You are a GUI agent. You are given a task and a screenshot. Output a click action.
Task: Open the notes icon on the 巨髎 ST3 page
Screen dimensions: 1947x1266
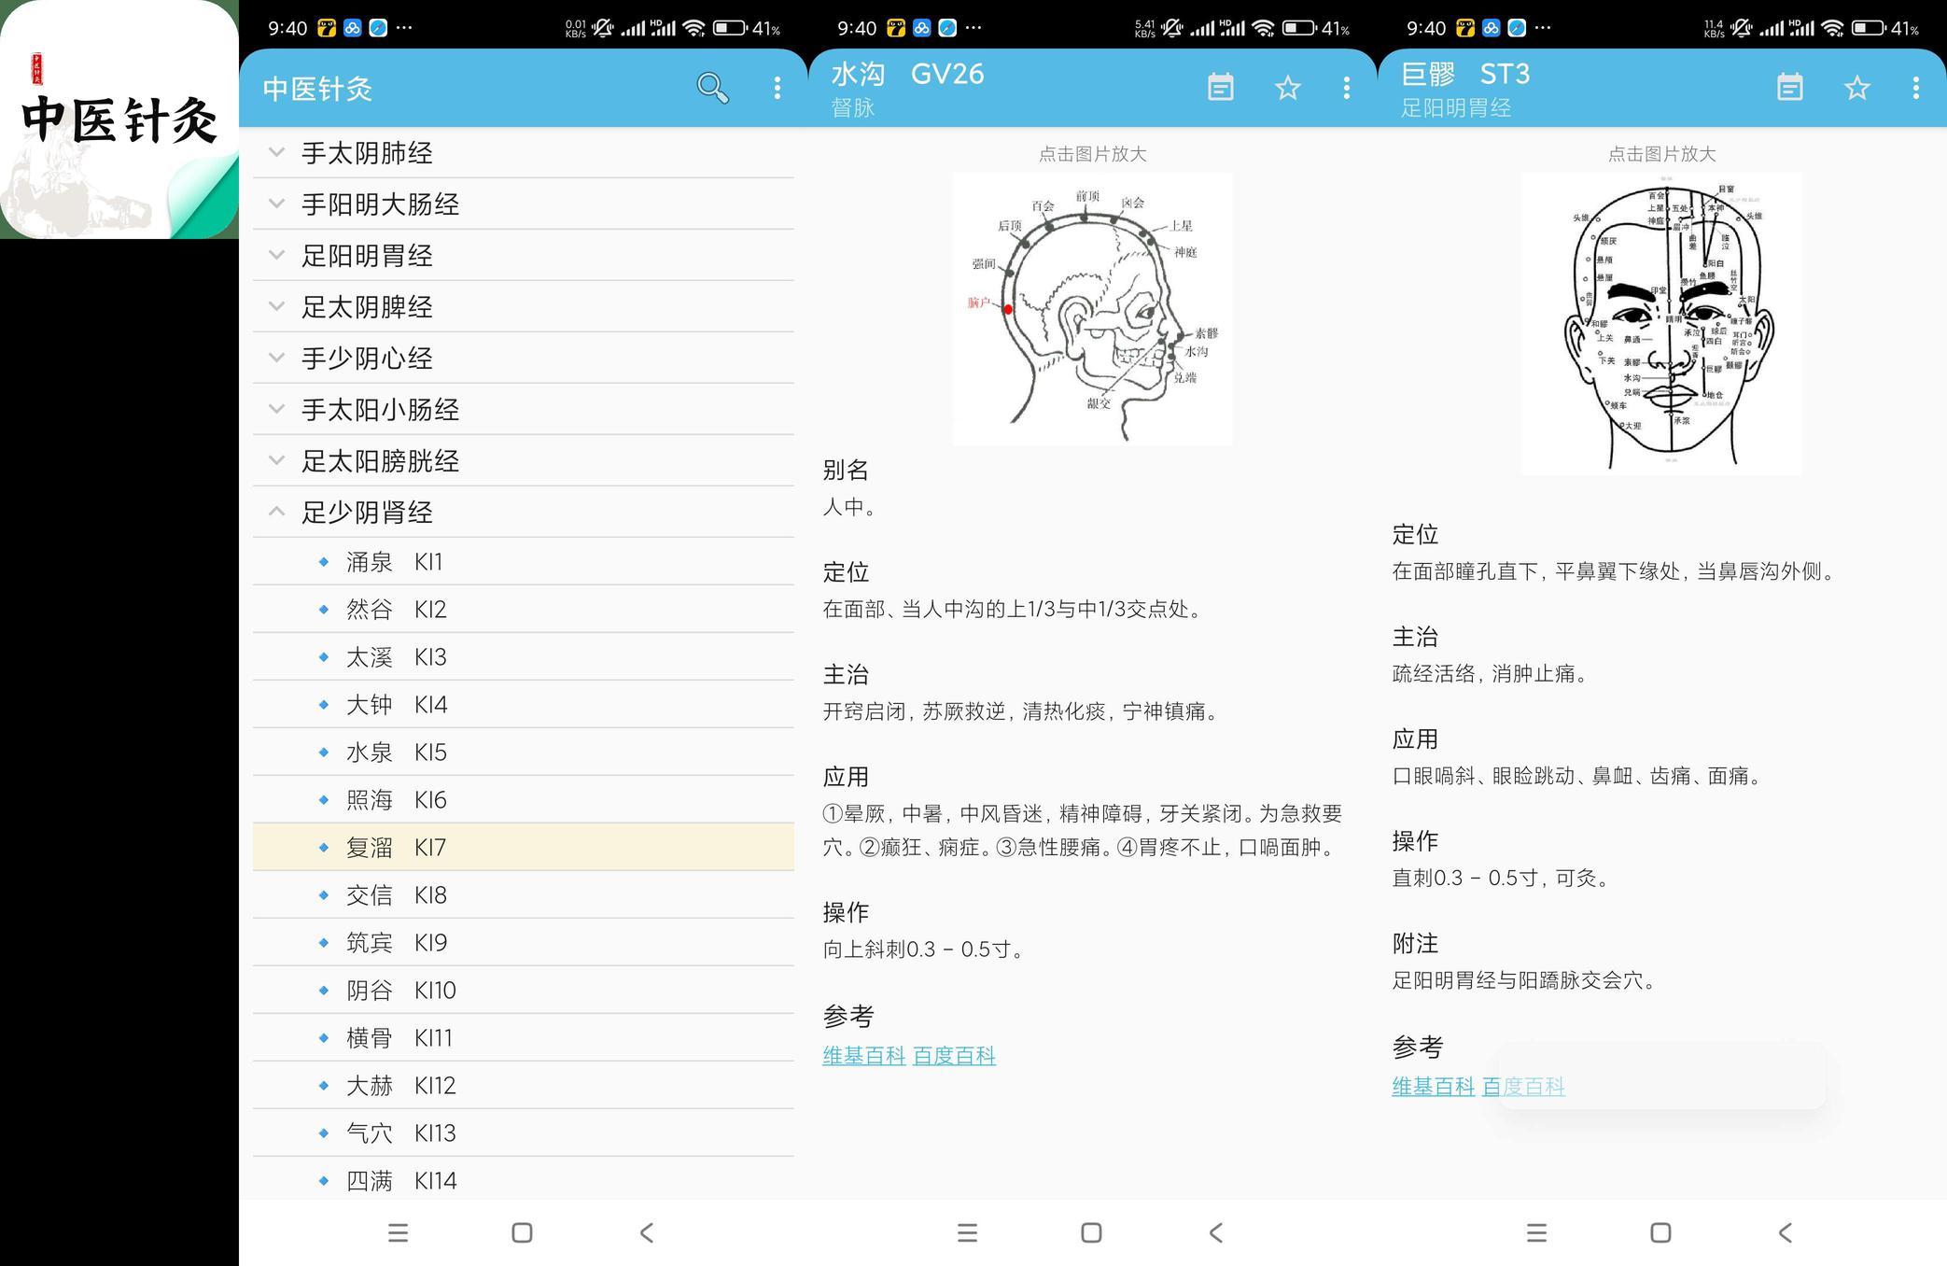(x=1789, y=88)
